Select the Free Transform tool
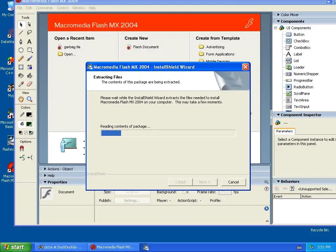Viewport: 336px width, 252px height. pyautogui.click(x=21, y=67)
